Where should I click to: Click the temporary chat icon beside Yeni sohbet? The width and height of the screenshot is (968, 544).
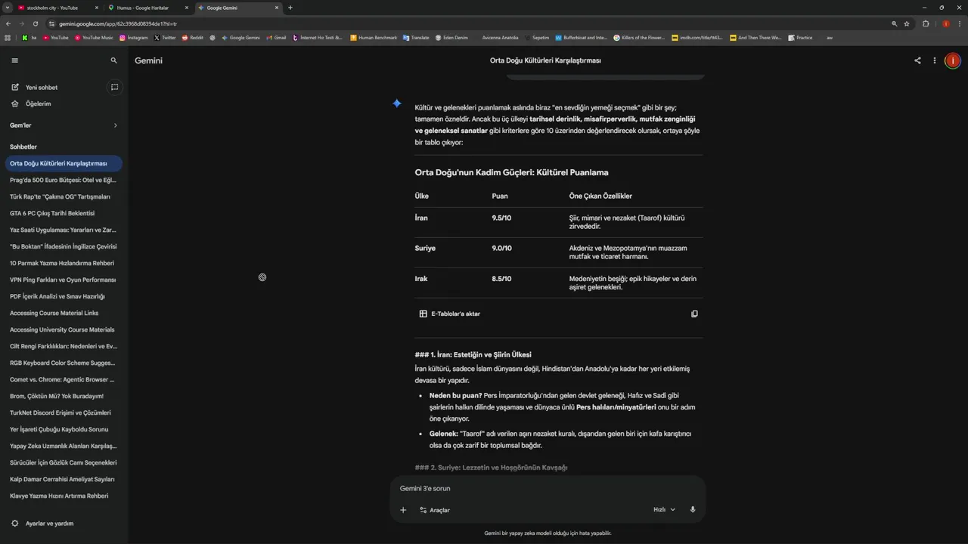click(115, 87)
